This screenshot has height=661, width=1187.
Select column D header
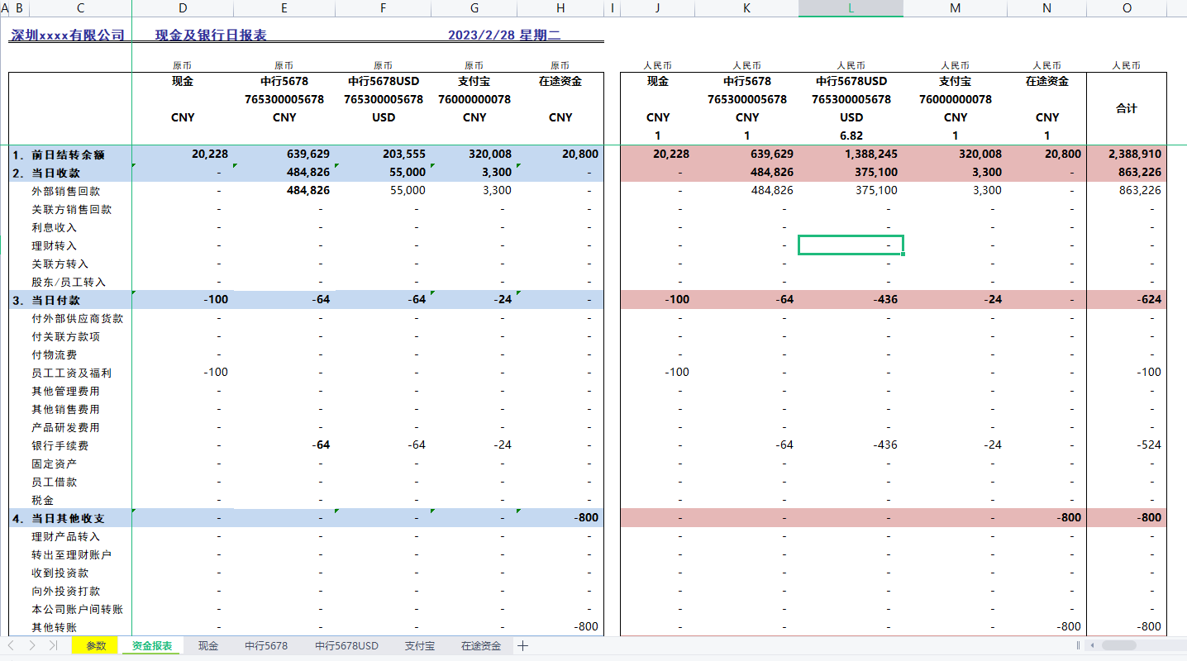coord(183,8)
